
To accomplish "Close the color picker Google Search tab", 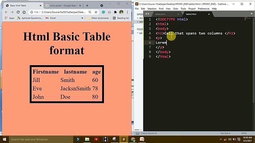I will point(80,6).
